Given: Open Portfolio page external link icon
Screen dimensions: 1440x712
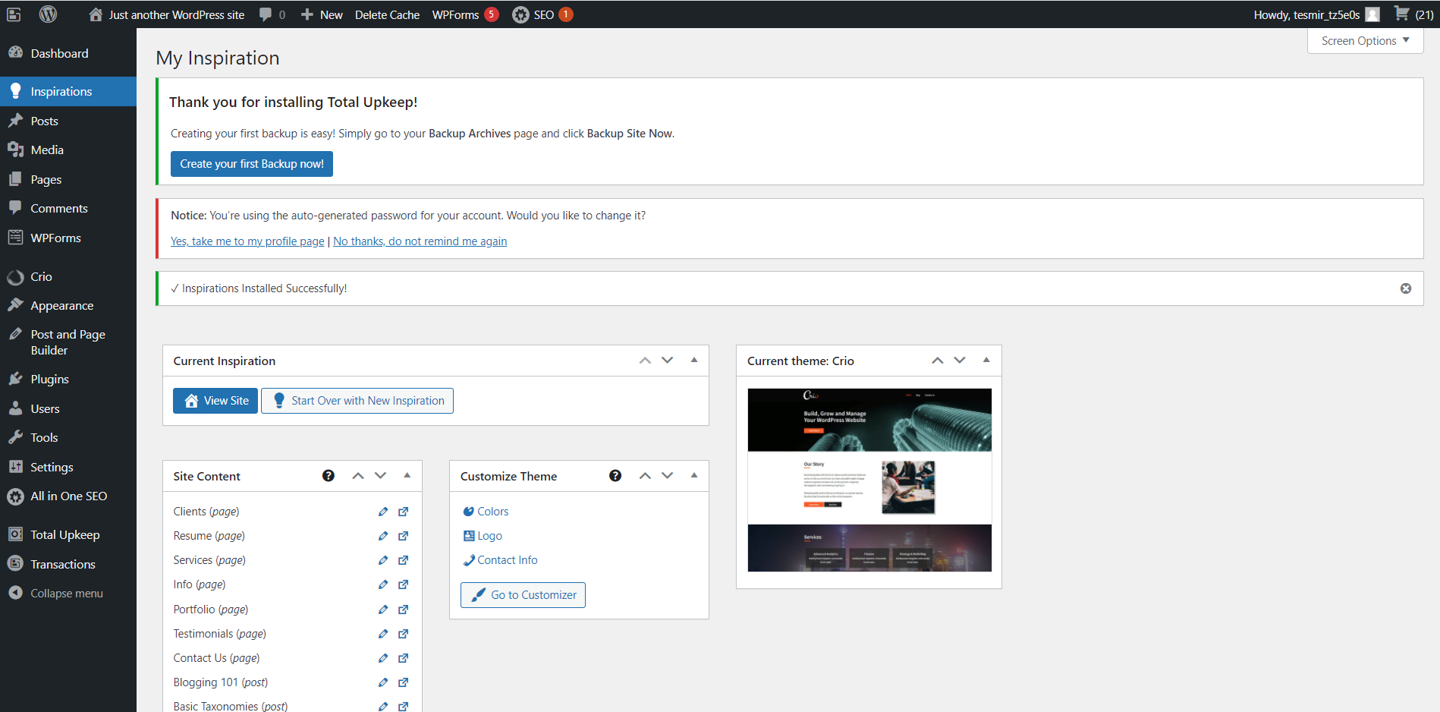Looking at the screenshot, I should (x=404, y=610).
